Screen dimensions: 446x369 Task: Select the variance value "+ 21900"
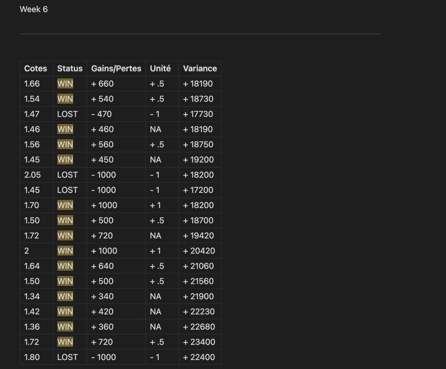click(x=198, y=297)
